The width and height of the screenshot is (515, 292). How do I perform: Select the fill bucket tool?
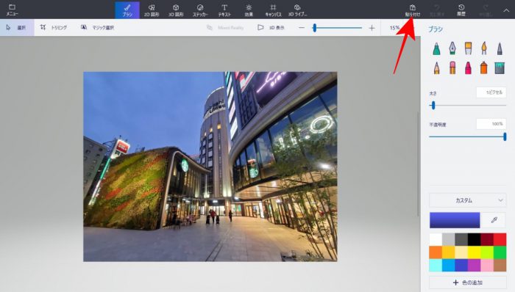(500, 67)
